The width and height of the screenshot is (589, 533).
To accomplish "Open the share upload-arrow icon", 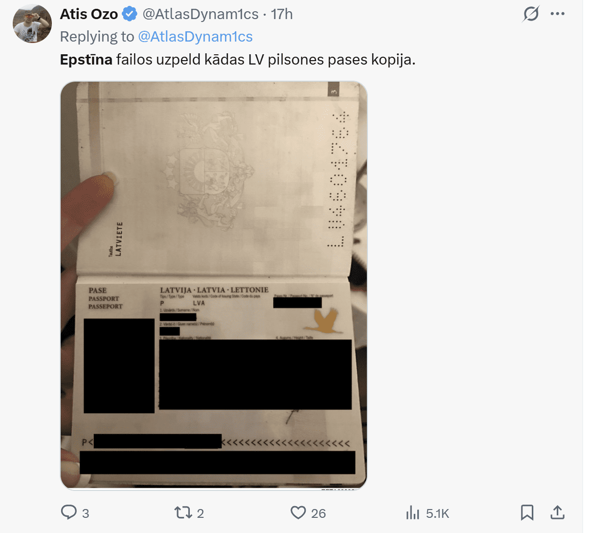I will click(x=557, y=512).
